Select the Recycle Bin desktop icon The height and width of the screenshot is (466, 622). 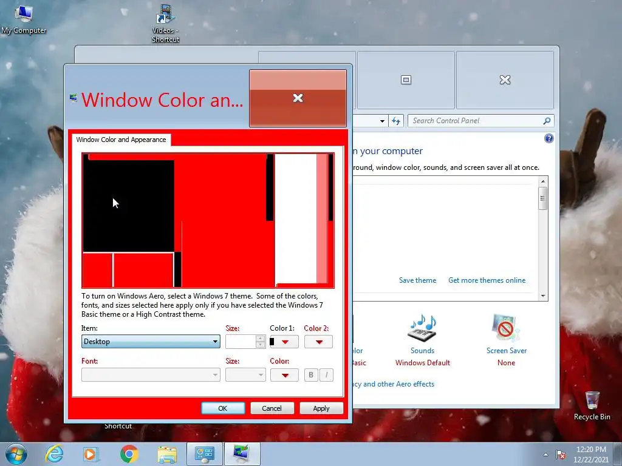[x=592, y=405]
